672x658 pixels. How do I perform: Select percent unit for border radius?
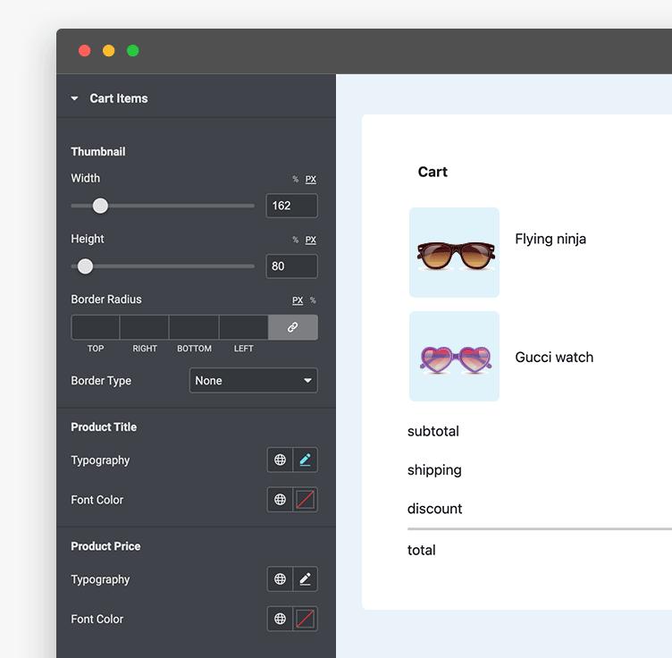click(x=313, y=300)
